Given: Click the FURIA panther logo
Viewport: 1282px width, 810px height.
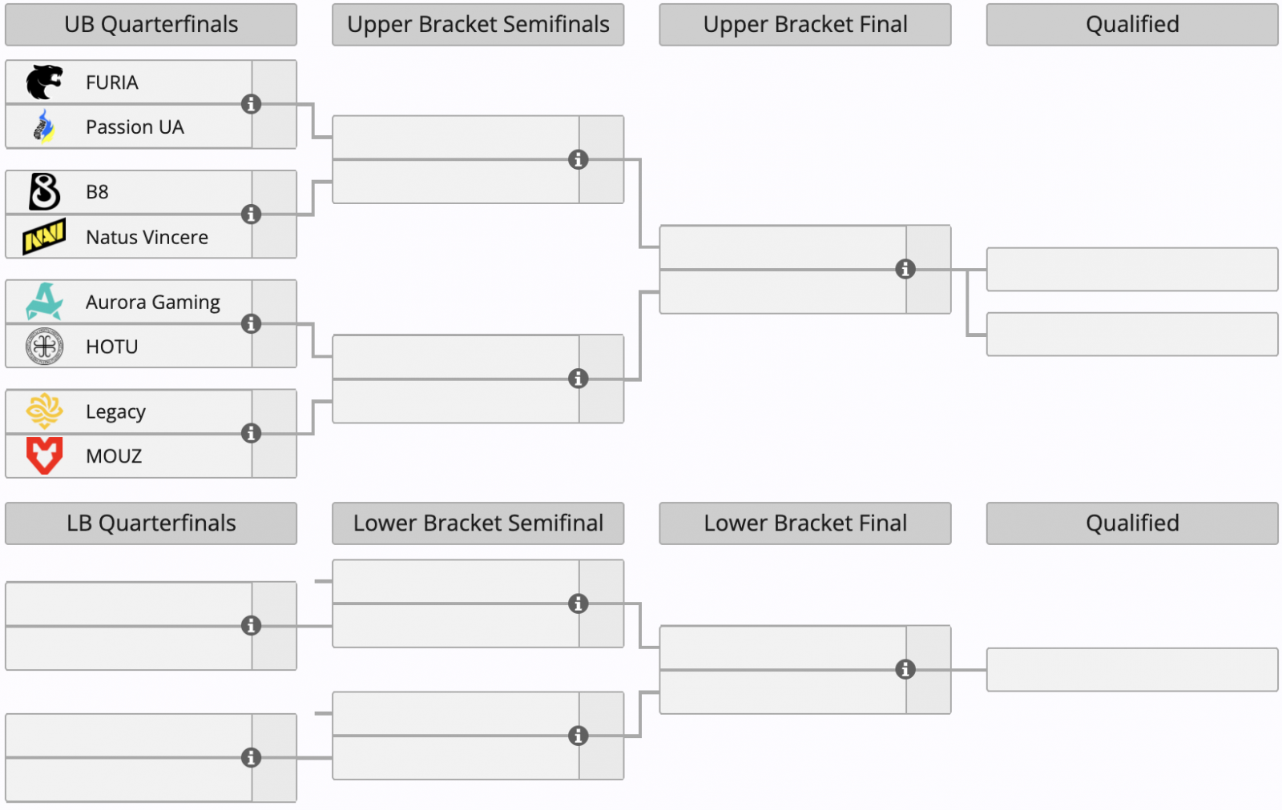Looking at the screenshot, I should pos(44,82).
